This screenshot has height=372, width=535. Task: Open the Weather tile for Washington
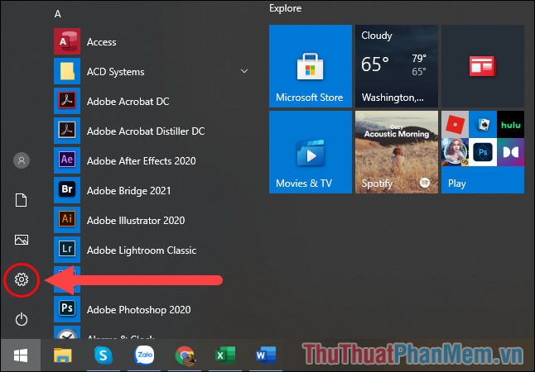tap(397, 66)
